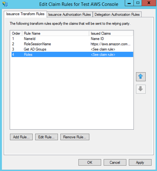Click the Rule Name column header
This screenshot has height=171, width=157.
(56, 33)
